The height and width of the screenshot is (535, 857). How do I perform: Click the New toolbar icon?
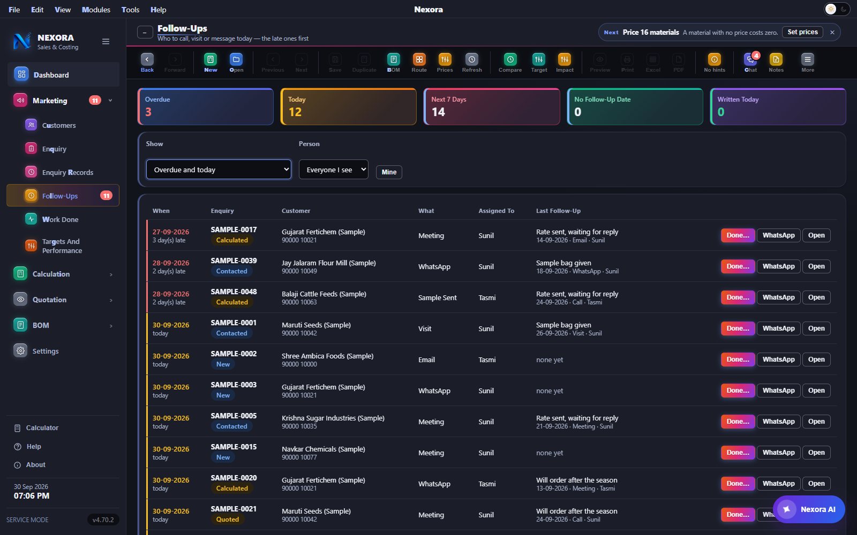tap(211, 62)
